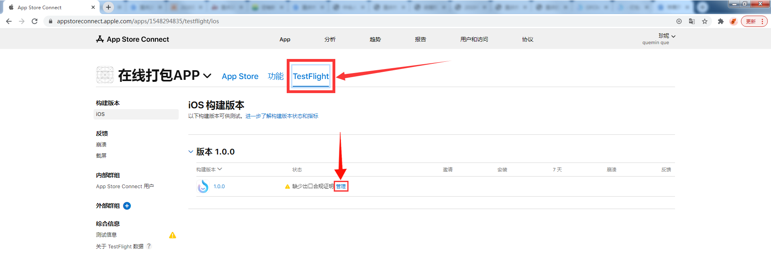The height and width of the screenshot is (260, 771).
Task: Click the iOS 构建版本 heading
Action: click(x=216, y=105)
